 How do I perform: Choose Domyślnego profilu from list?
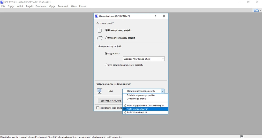tap(145, 99)
